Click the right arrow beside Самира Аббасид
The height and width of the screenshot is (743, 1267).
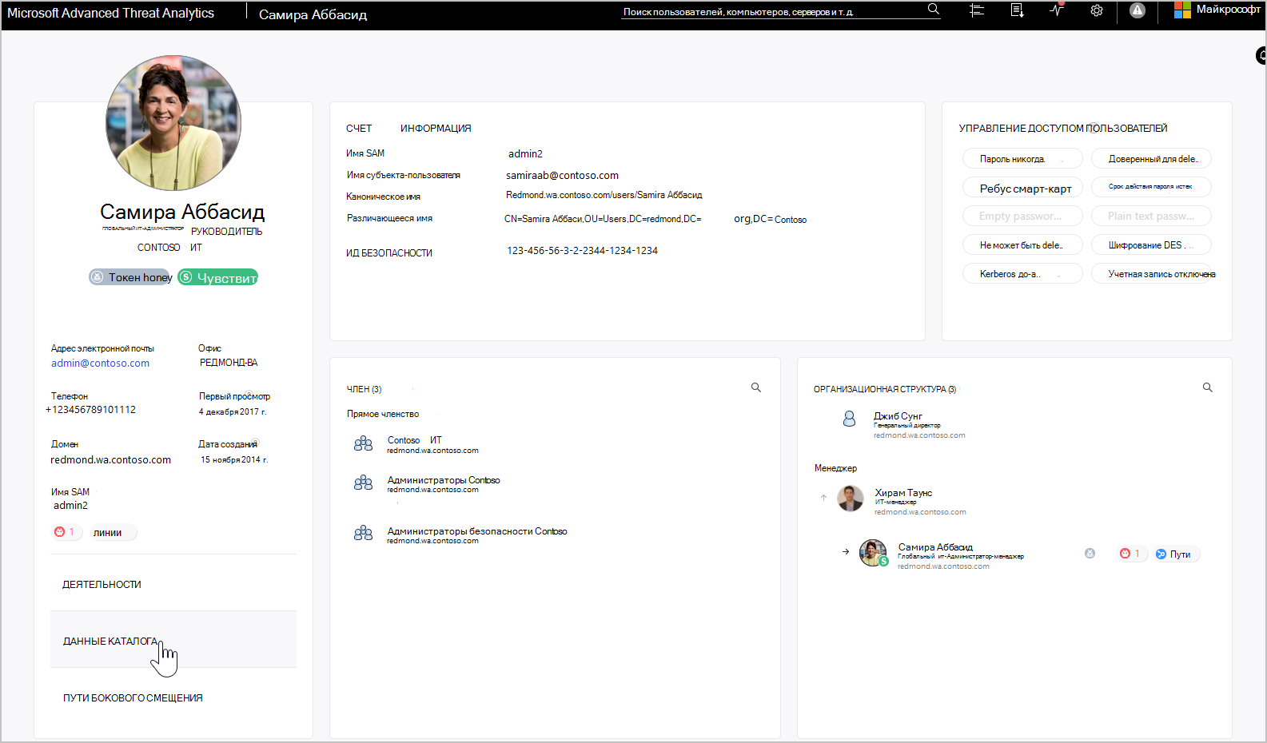tap(846, 551)
